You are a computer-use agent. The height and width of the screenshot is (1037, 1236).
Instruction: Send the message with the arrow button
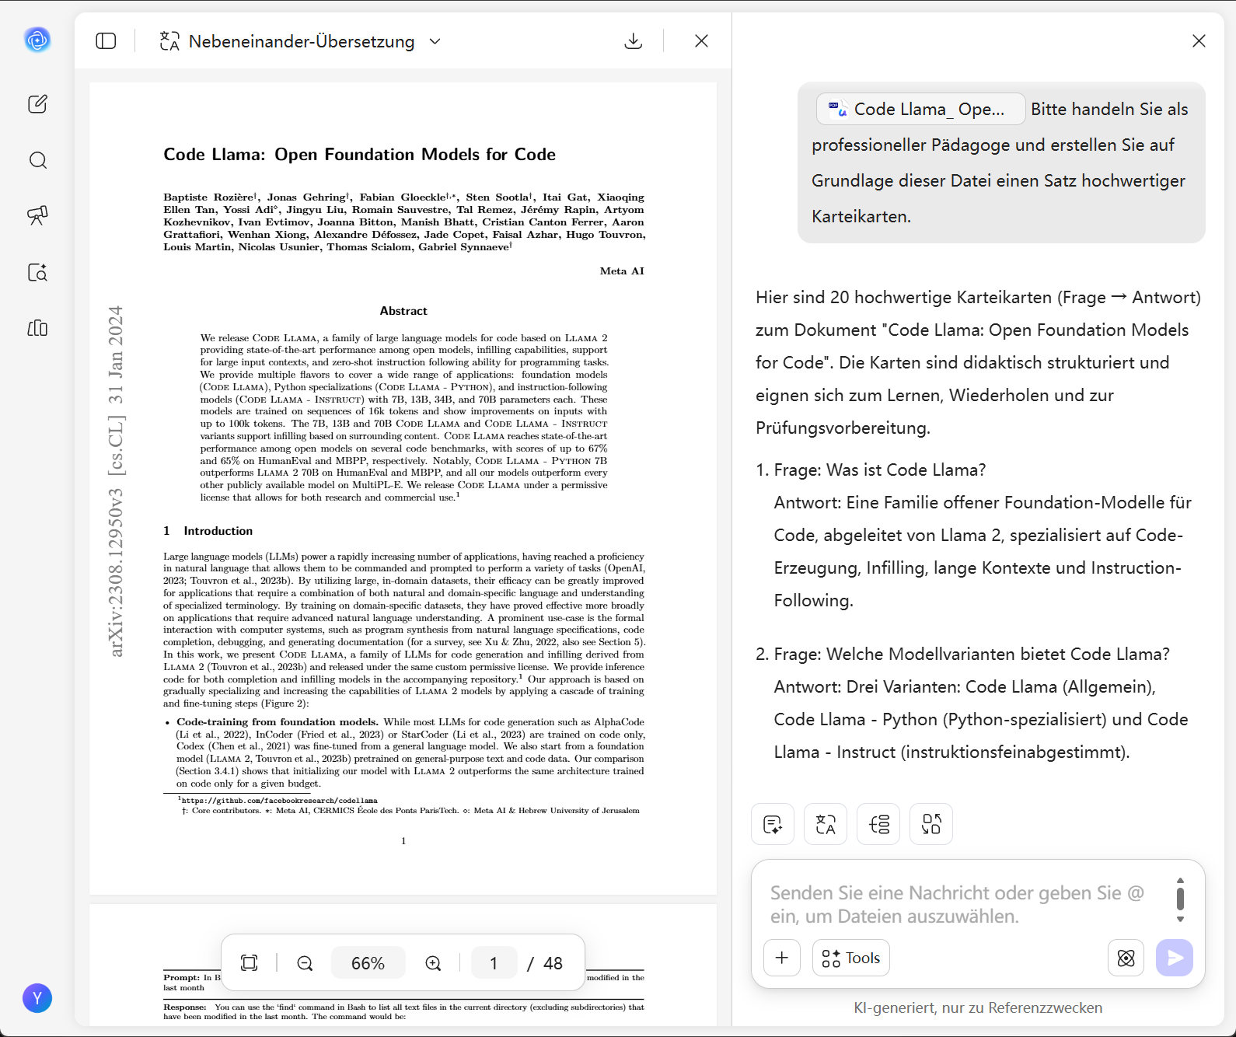tap(1175, 958)
